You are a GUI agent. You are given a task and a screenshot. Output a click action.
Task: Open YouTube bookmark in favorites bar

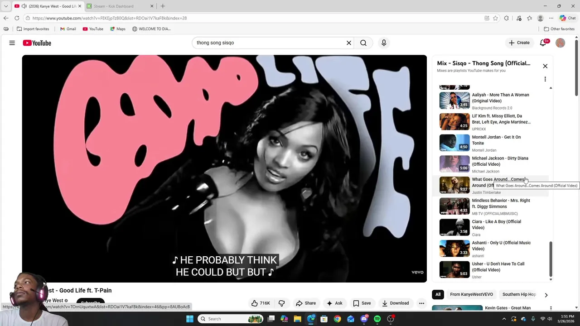click(93, 29)
